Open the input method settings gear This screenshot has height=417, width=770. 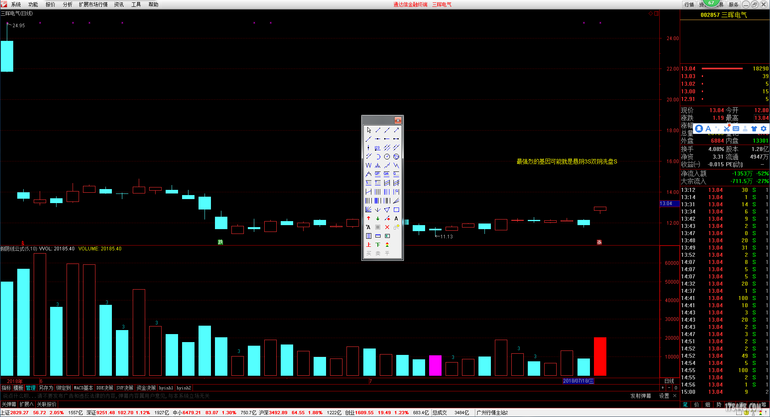click(763, 129)
